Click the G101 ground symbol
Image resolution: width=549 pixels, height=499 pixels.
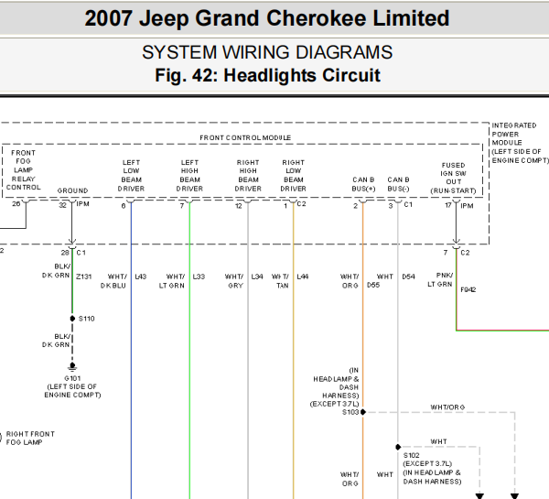pyautogui.click(x=72, y=366)
